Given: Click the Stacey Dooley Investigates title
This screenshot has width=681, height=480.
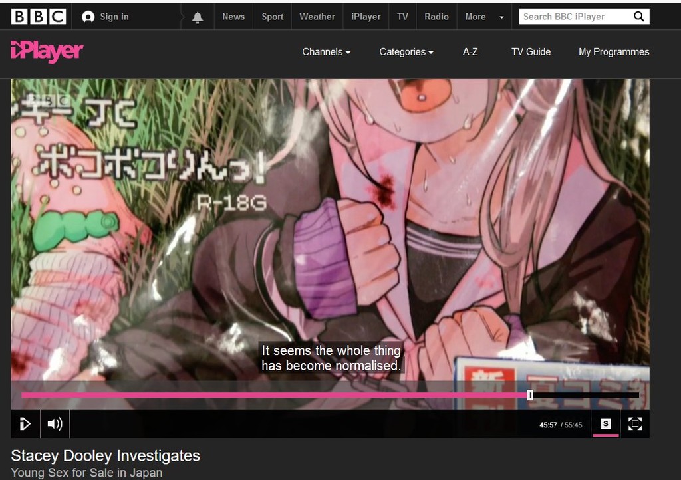Looking at the screenshot, I should [105, 455].
